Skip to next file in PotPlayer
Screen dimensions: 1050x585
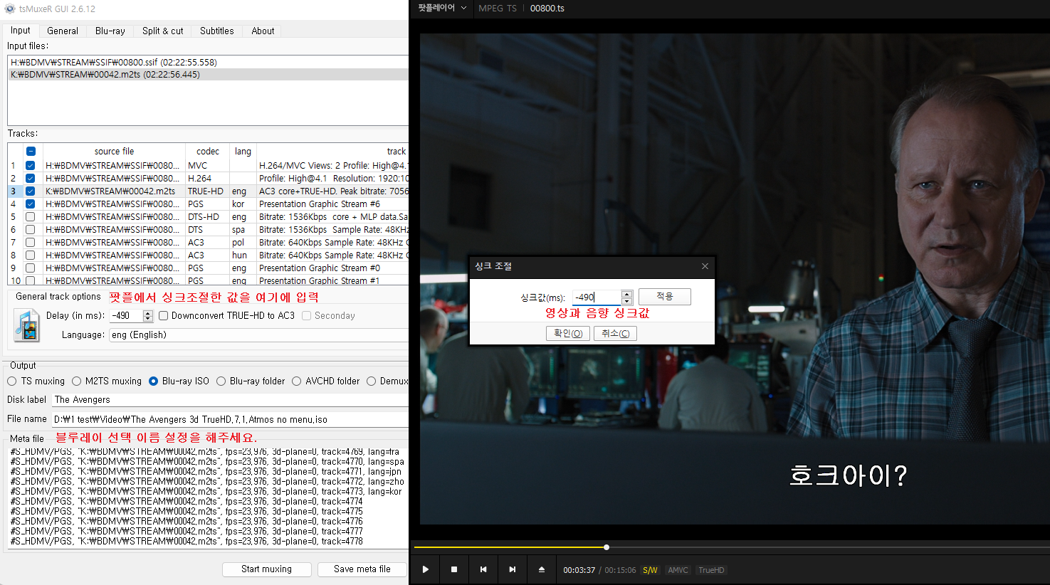(x=512, y=569)
